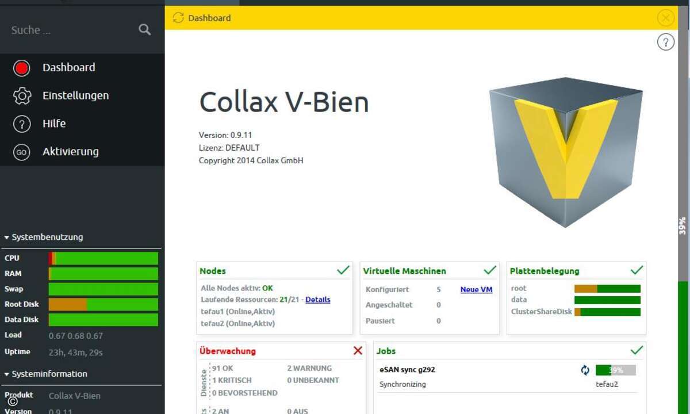690x414 pixels.
Task: Click the refresh icon in the Dashboard header
Action: coord(178,18)
